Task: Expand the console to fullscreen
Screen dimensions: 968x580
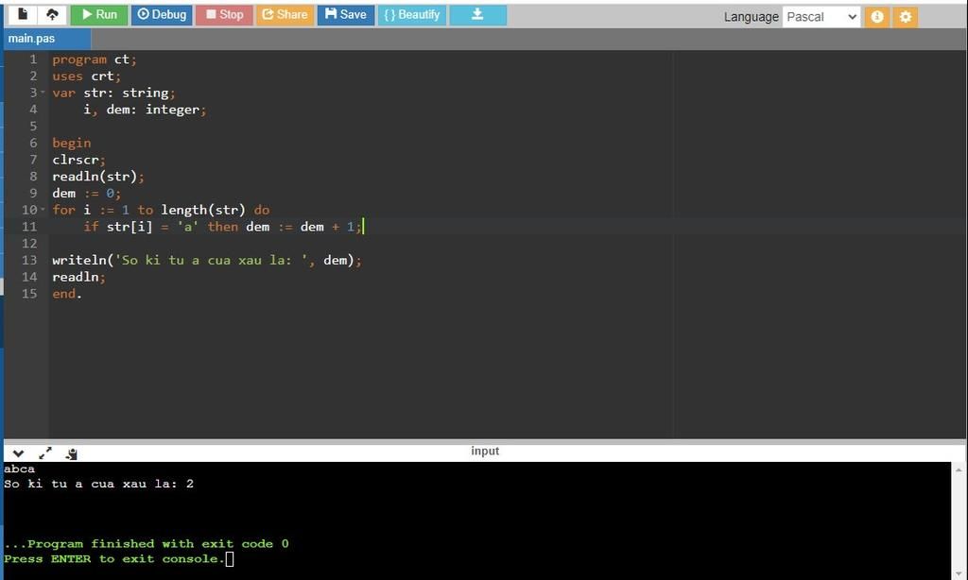Action: [x=45, y=453]
